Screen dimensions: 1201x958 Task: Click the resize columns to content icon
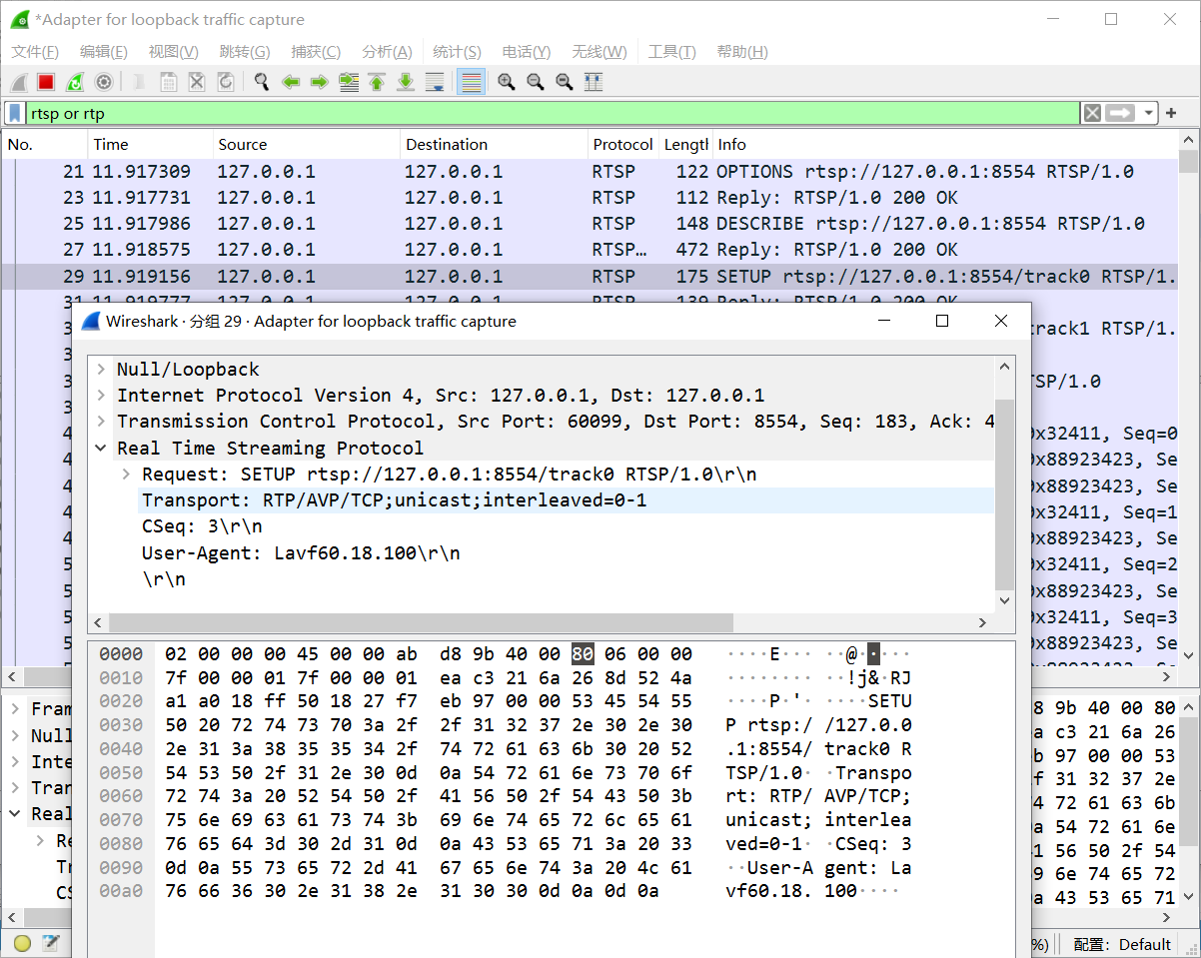(x=594, y=82)
